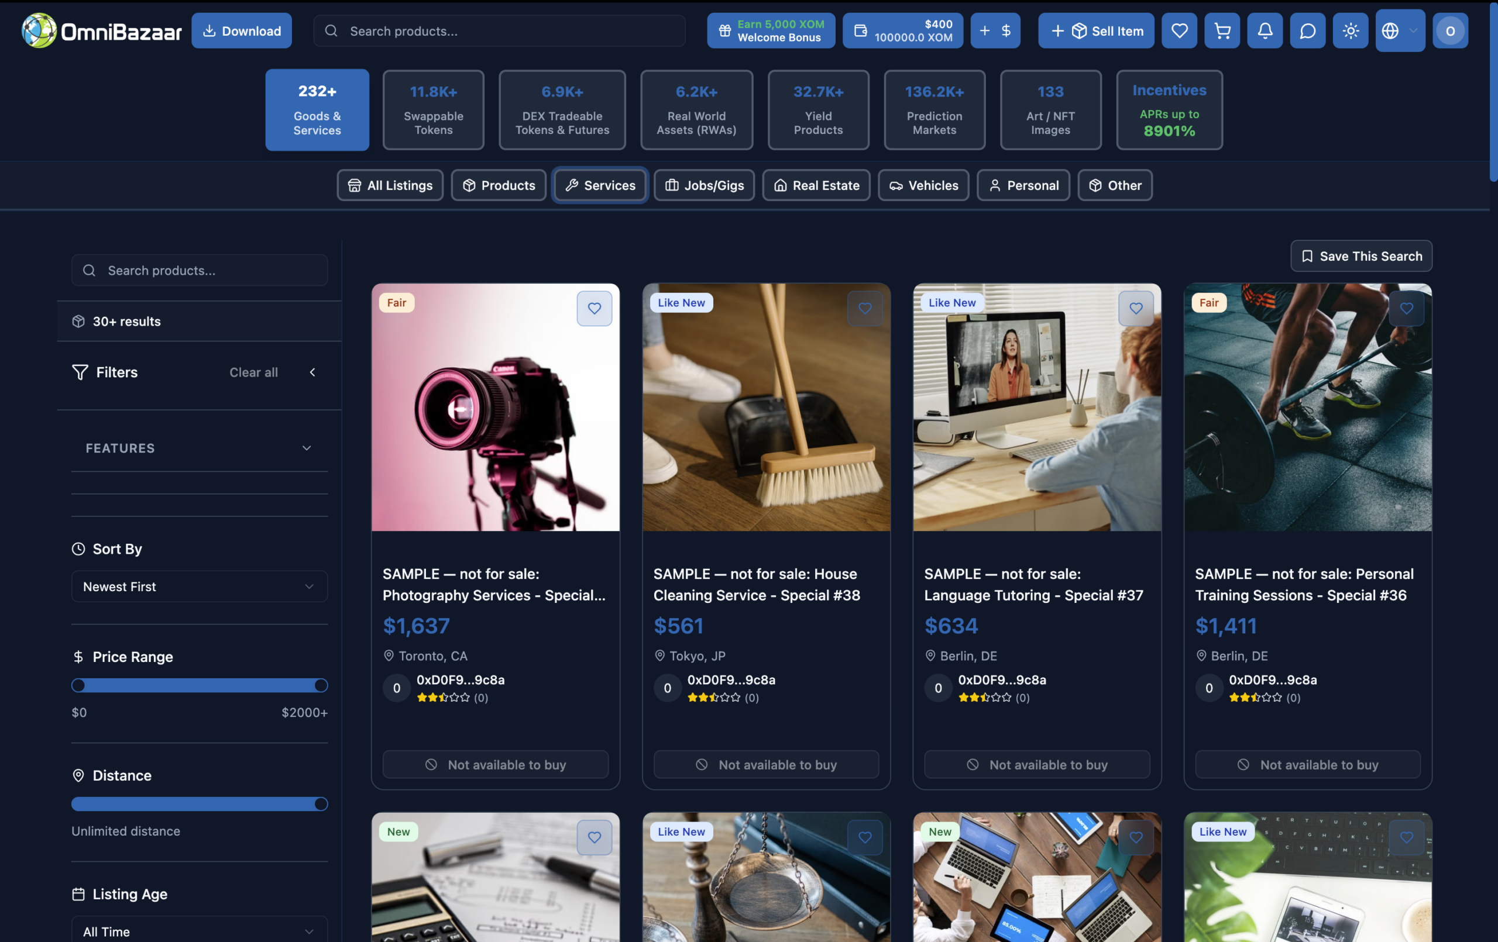Viewport: 1498px width, 942px height.
Task: Open Language Tutoring - Special #37 title
Action: click(1034, 585)
